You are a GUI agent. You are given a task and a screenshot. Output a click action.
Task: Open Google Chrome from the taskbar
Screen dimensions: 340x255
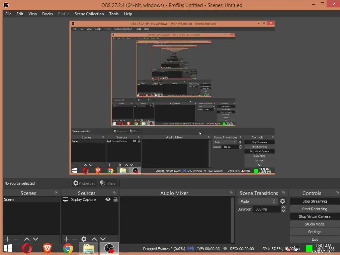coord(68,248)
